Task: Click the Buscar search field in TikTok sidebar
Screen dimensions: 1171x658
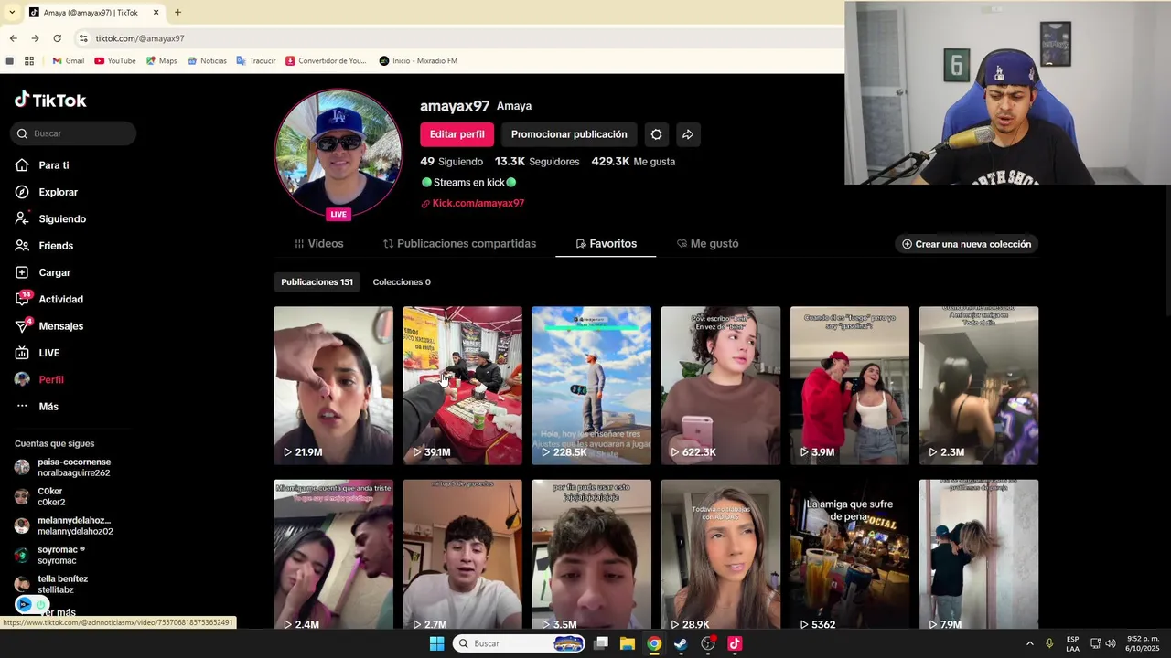Action: click(73, 133)
